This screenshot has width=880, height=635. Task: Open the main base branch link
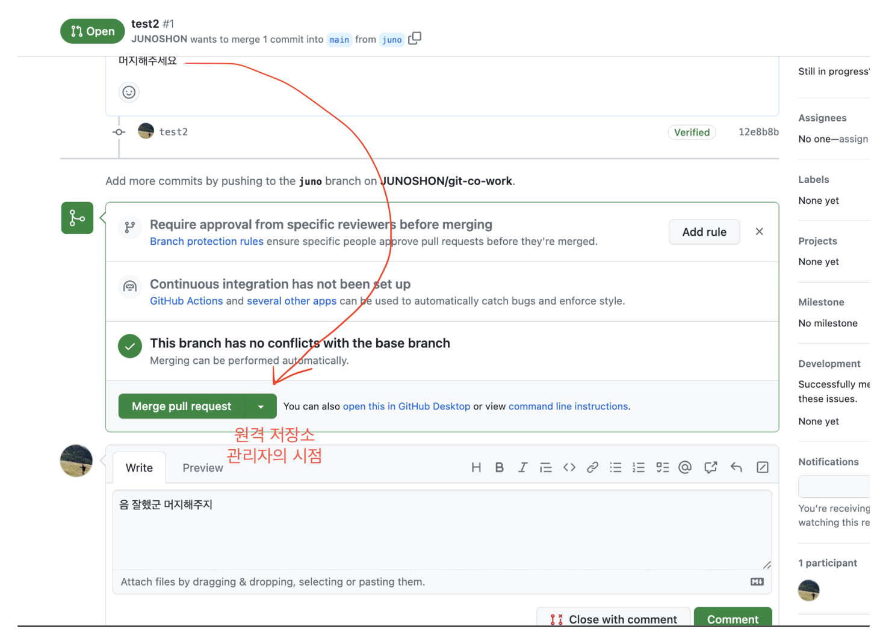click(x=339, y=40)
